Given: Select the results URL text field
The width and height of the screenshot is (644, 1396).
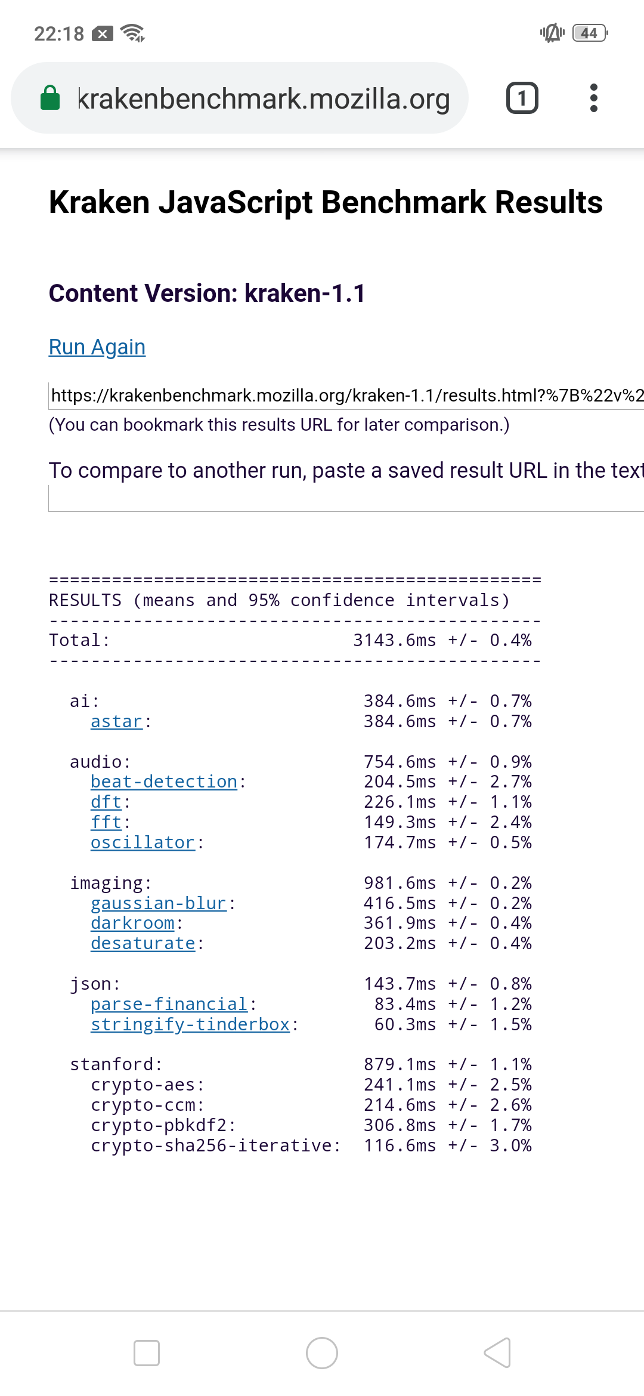Looking at the screenshot, I should pyautogui.click(x=346, y=396).
